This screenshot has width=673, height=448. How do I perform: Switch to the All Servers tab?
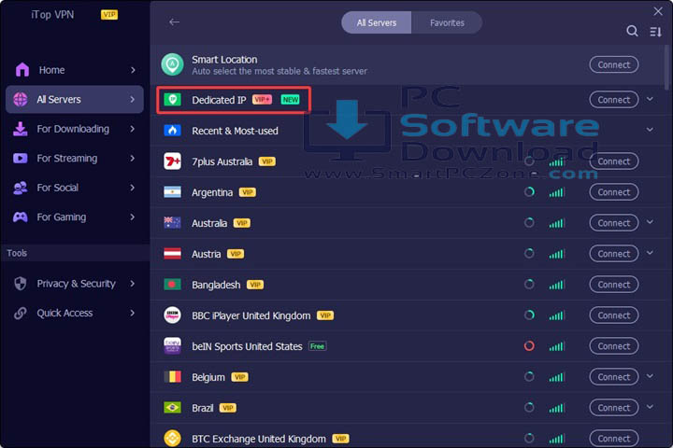(377, 22)
